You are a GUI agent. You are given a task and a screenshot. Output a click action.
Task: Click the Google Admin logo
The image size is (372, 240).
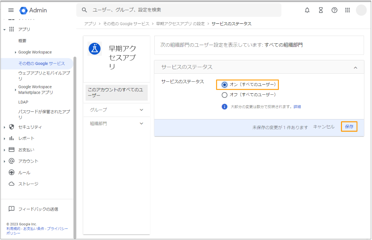(33, 10)
